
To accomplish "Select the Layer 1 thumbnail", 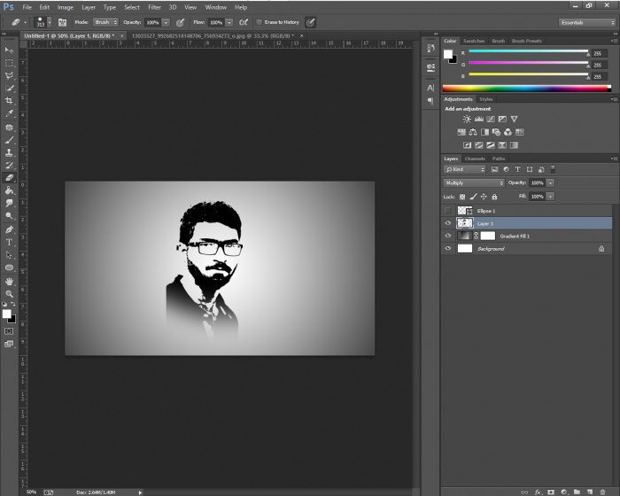I will point(463,223).
